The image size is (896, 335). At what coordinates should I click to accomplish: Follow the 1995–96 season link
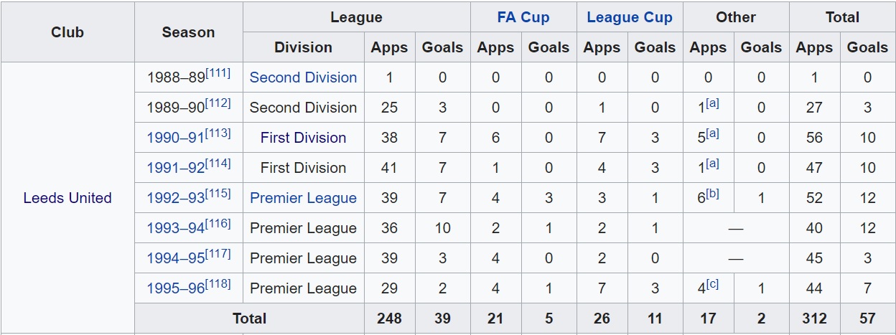[x=175, y=289]
